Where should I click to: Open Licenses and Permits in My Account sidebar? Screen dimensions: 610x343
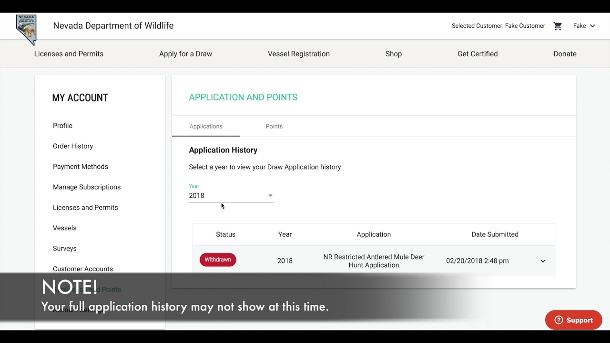[x=85, y=208]
